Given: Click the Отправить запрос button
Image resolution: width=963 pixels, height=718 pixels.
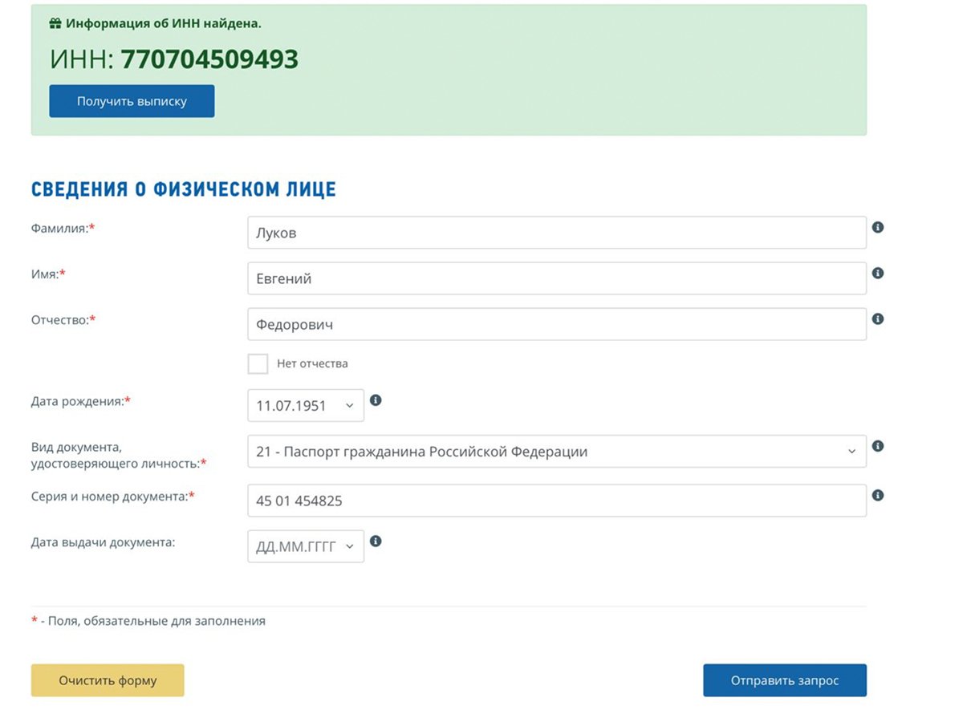Looking at the screenshot, I should point(784,680).
